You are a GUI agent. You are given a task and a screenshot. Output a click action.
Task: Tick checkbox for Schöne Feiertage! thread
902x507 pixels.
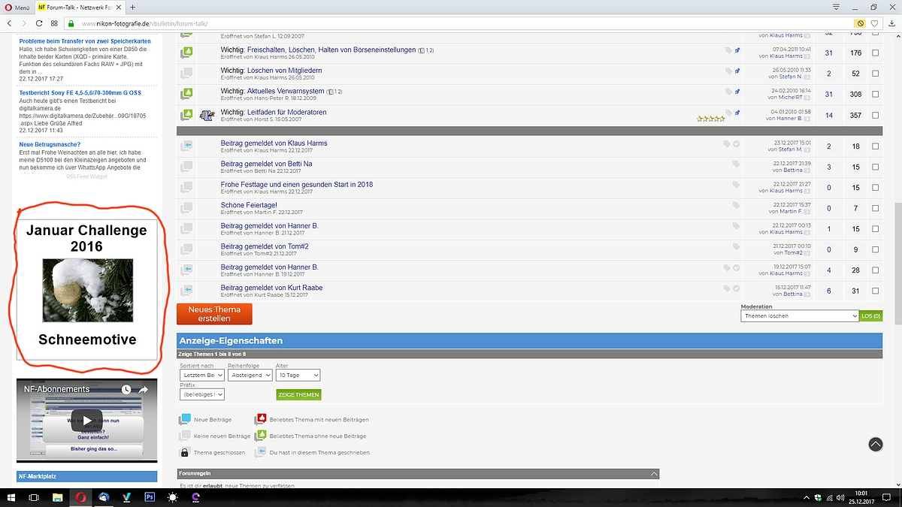[875, 208]
